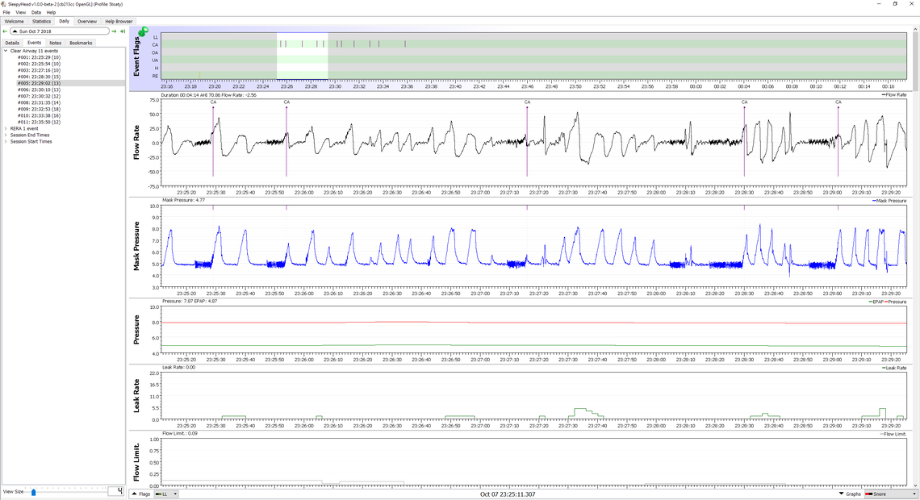Expand the RERA 1 event group
Image resolution: width=920 pixels, height=500 pixels.
point(6,128)
